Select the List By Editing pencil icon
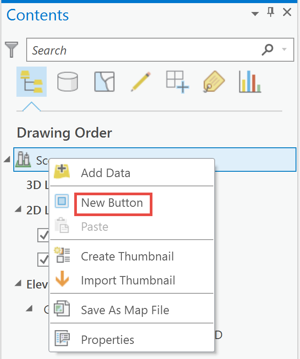The height and width of the screenshot is (359, 300). (x=140, y=82)
